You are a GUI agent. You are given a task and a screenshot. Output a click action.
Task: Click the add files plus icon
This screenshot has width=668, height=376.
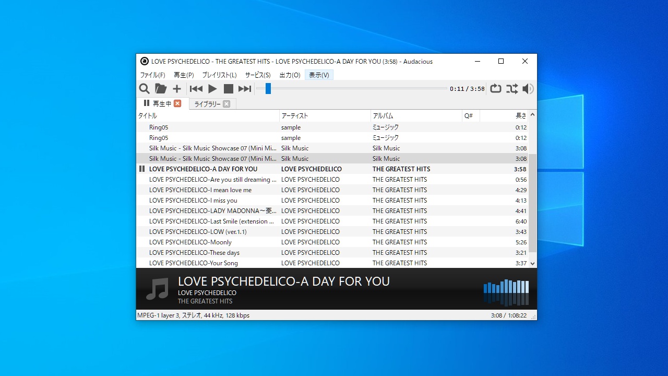coord(177,89)
